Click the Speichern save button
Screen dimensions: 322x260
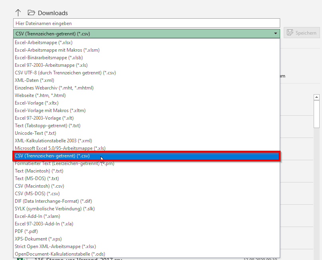pyautogui.click(x=302, y=33)
